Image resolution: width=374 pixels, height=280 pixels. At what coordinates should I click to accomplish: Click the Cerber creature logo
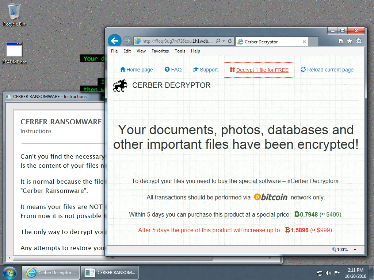[x=120, y=85]
